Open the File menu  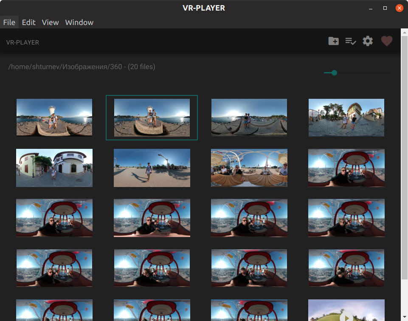tap(9, 22)
